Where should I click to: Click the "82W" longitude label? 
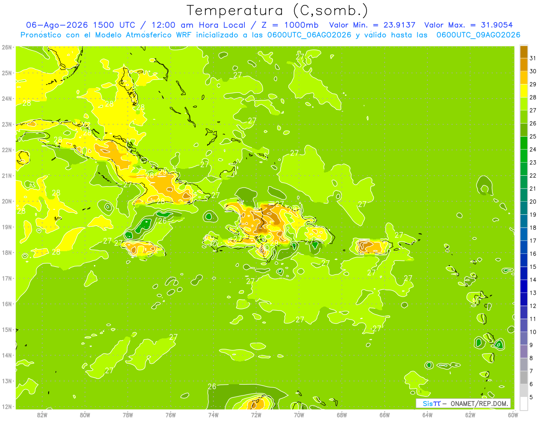pos(42,415)
